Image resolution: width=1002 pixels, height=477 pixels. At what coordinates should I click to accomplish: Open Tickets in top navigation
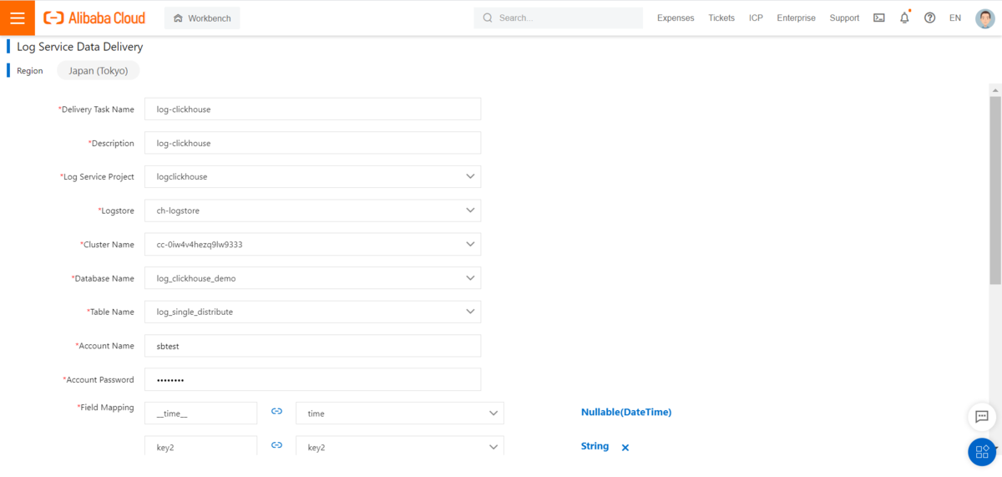tap(721, 18)
